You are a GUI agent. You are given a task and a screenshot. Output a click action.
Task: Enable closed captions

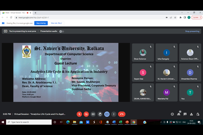[93, 114]
